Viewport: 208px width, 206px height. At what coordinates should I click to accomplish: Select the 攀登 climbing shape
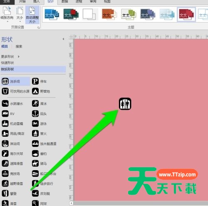tap(9, 193)
